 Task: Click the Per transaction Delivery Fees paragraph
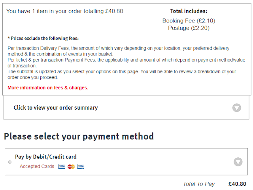click(119, 51)
